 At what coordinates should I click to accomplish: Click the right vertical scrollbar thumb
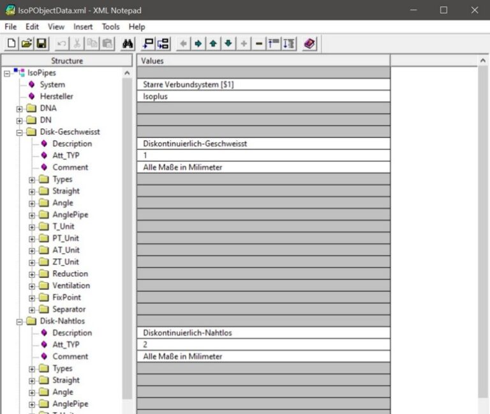point(483,231)
